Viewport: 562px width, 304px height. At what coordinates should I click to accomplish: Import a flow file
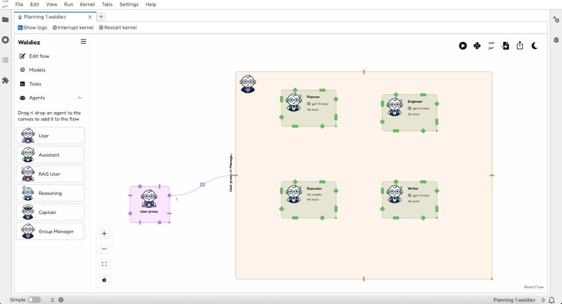point(505,45)
